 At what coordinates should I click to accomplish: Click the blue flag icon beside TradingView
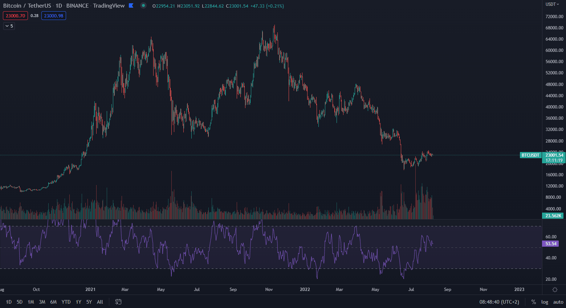pyautogui.click(x=131, y=6)
